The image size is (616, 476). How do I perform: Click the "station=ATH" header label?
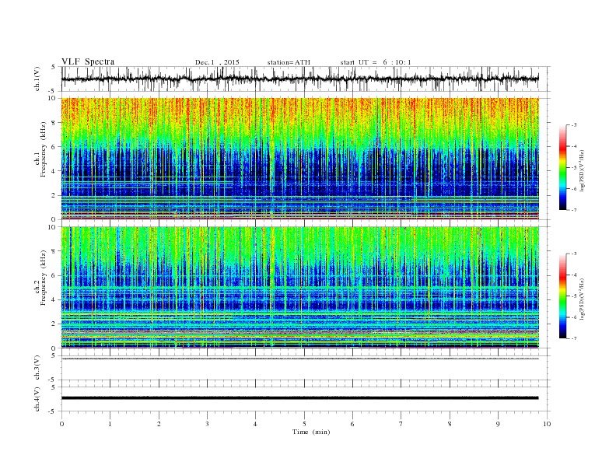(289, 62)
